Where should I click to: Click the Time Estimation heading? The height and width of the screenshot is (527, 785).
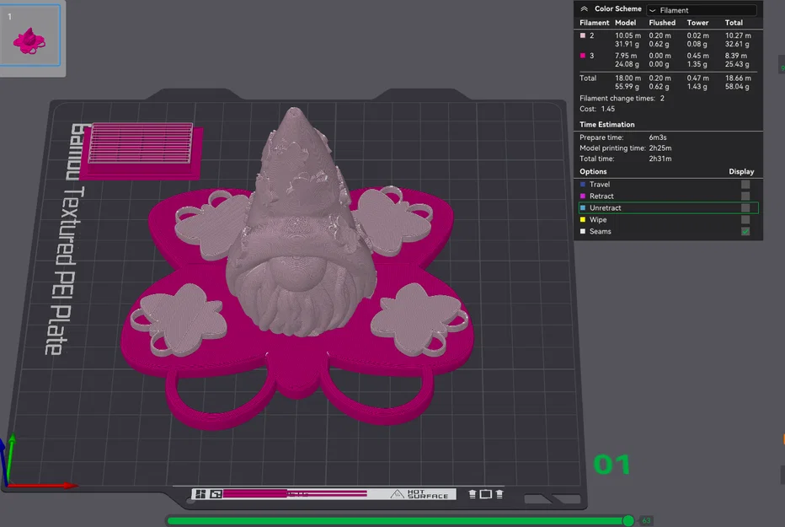pyautogui.click(x=606, y=124)
